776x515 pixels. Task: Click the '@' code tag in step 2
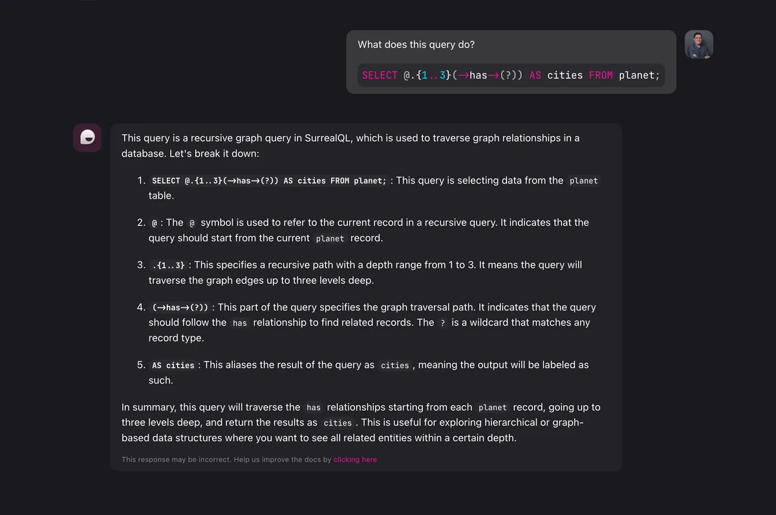154,223
